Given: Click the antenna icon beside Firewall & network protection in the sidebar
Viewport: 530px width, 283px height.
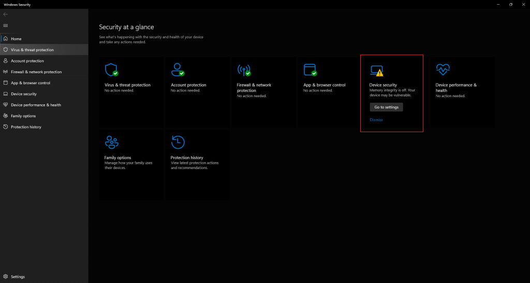Looking at the screenshot, I should [x=5, y=72].
